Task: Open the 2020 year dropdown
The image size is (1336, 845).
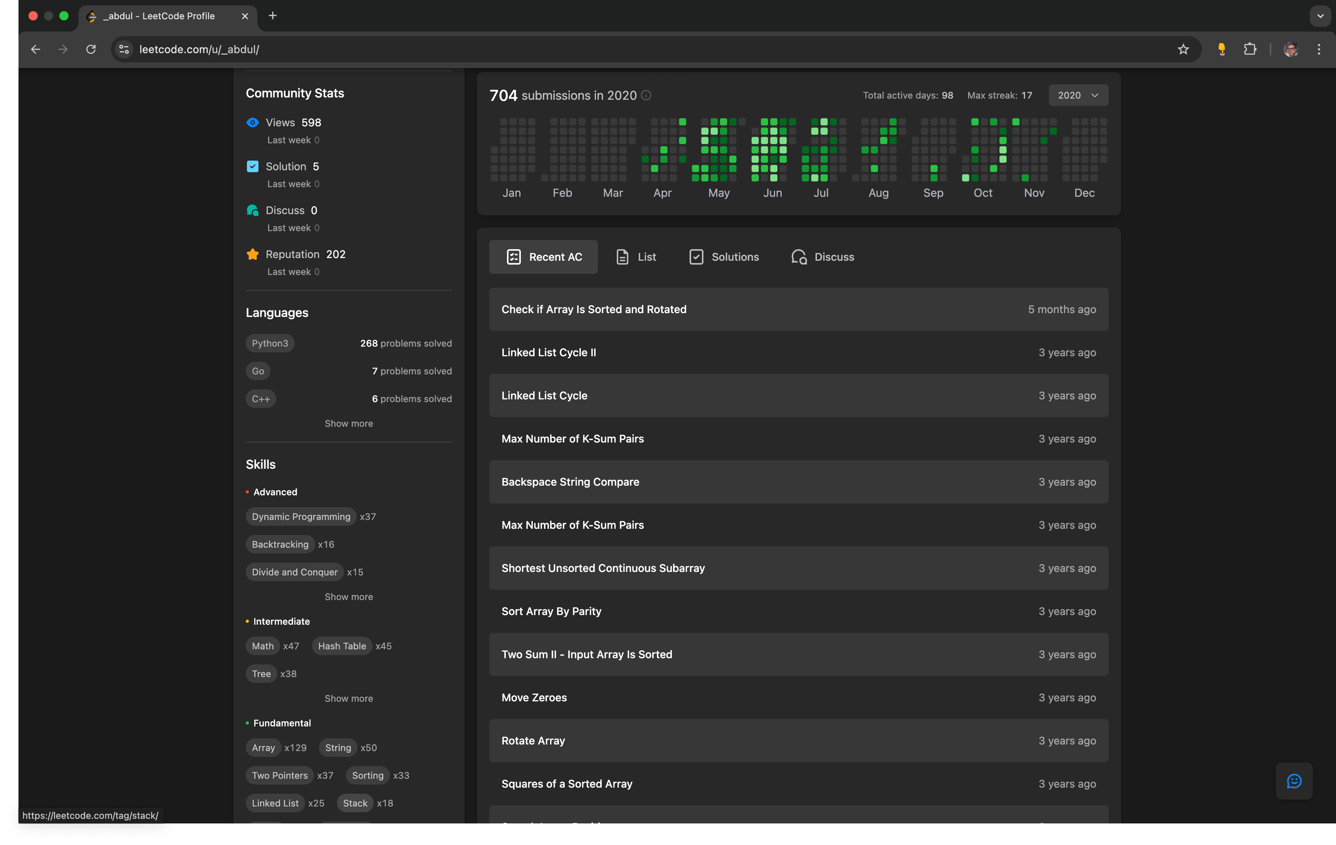Action: 1078,96
